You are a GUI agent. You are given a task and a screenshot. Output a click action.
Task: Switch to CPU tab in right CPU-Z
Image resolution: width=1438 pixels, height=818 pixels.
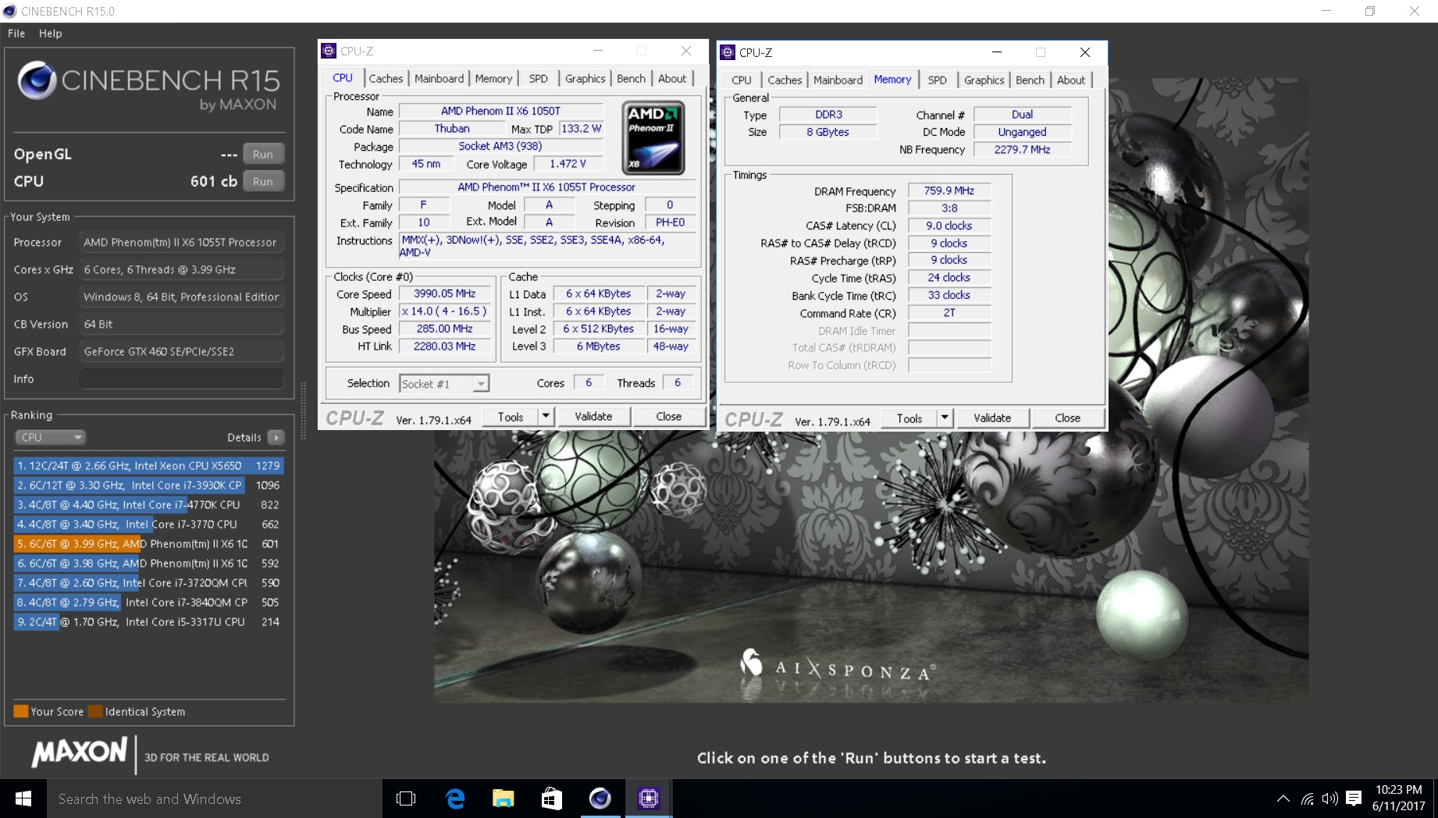pos(742,80)
